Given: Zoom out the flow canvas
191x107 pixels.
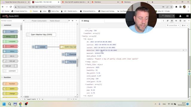Looking at the screenshot, I should pyautogui.click(x=71, y=99).
